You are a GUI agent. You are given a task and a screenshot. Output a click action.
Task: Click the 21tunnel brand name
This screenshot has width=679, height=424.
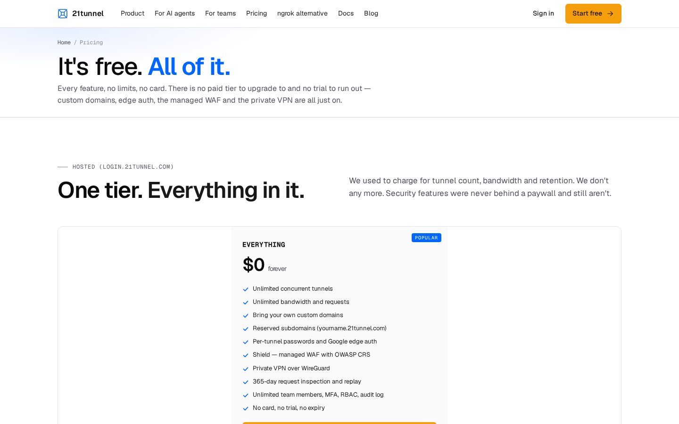pyautogui.click(x=88, y=14)
